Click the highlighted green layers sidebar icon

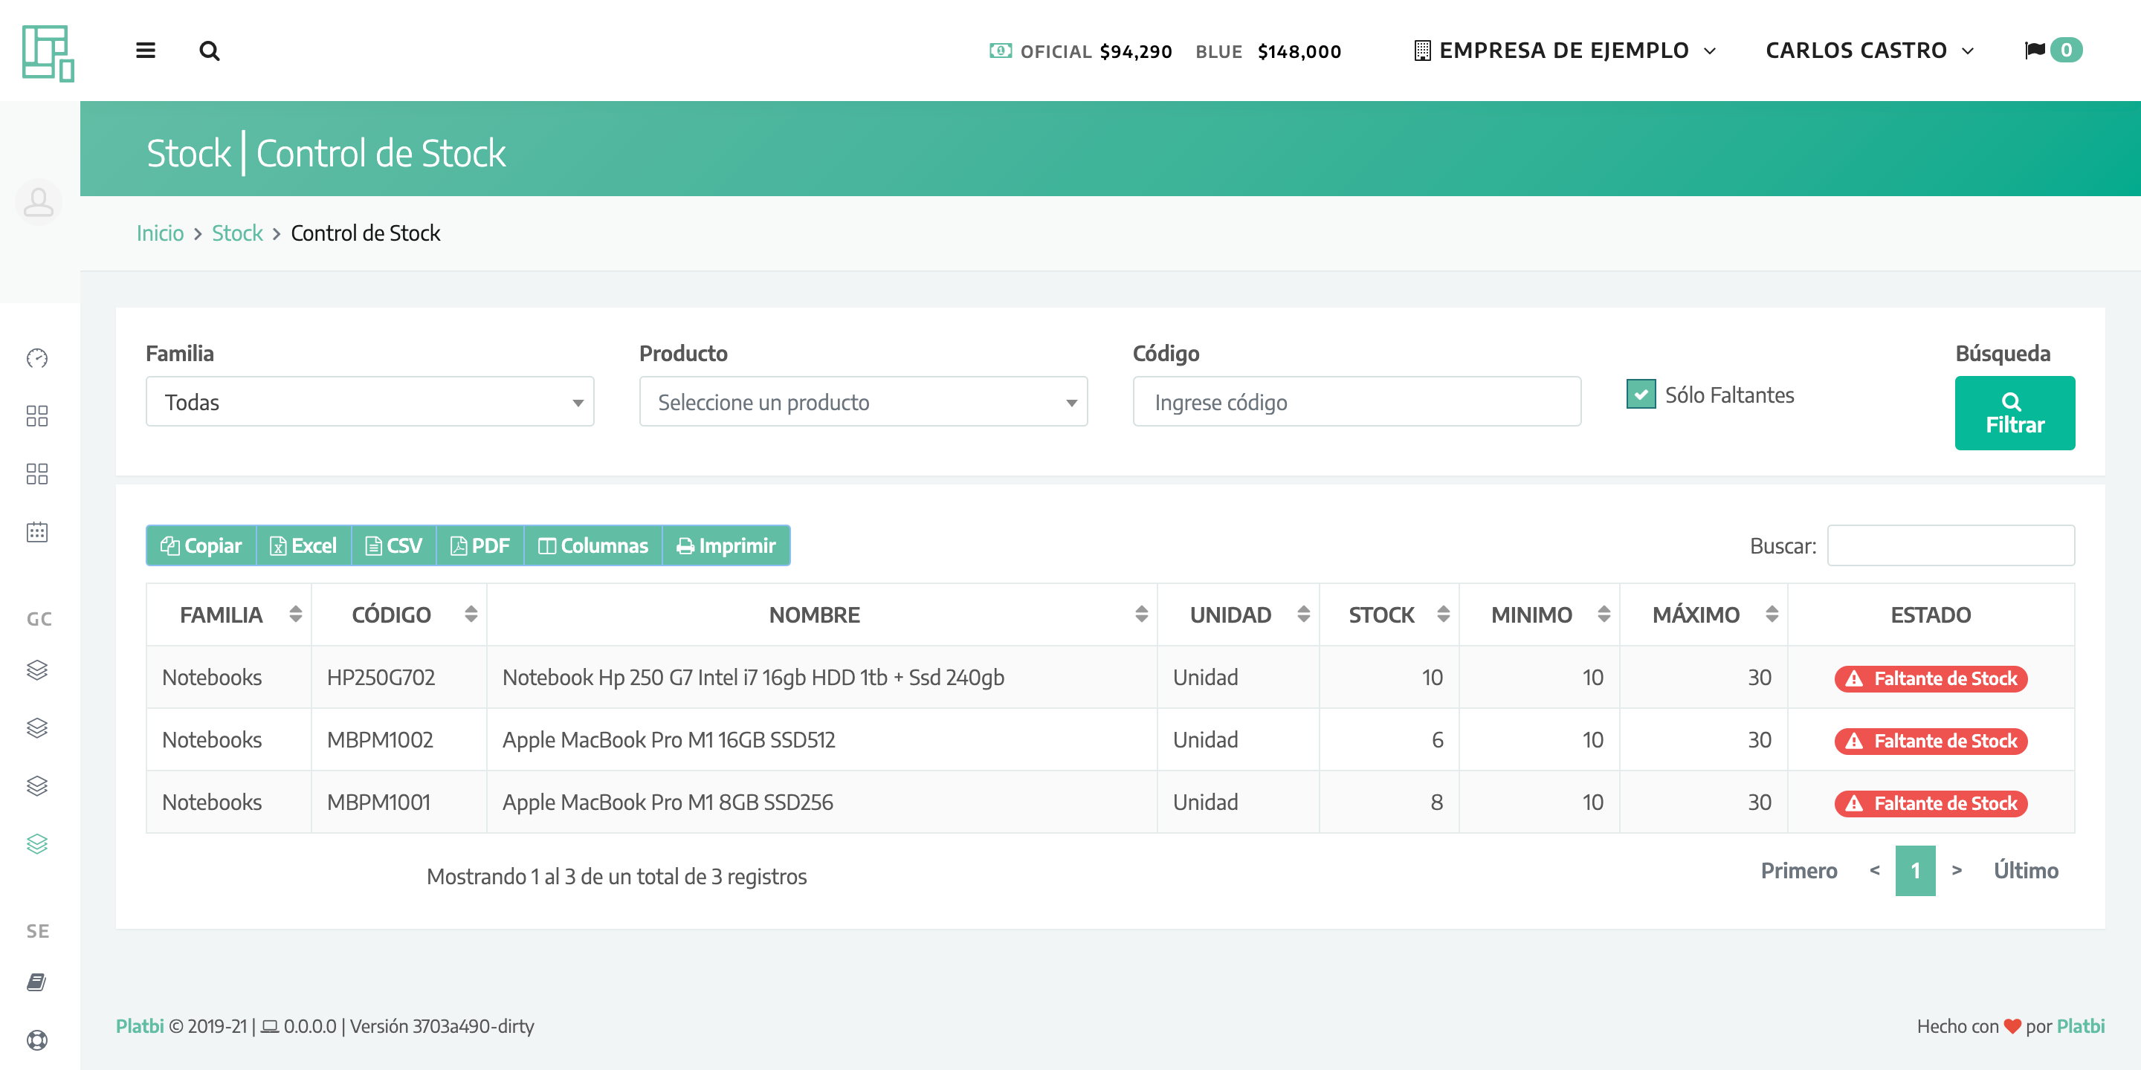tap(37, 843)
